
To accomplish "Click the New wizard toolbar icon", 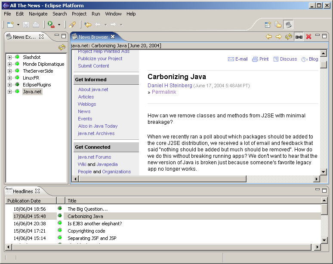I will (10, 25).
